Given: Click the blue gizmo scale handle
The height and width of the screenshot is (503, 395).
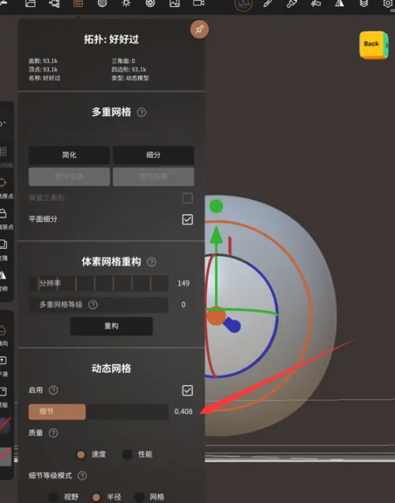Looking at the screenshot, I should click(234, 326).
